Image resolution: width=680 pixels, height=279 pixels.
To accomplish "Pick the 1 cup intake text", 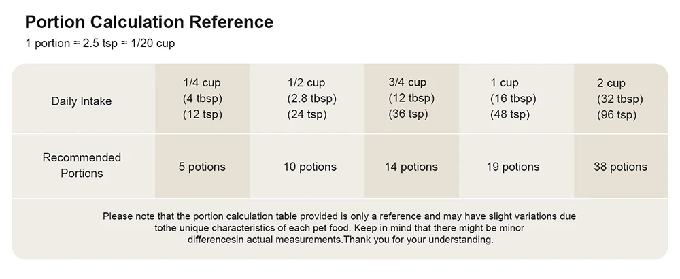I will click(505, 83).
